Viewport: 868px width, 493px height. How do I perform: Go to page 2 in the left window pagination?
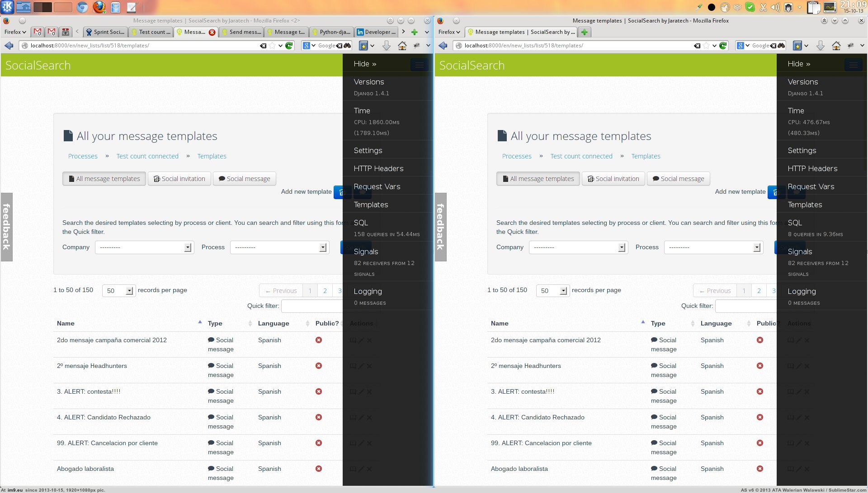tap(325, 291)
